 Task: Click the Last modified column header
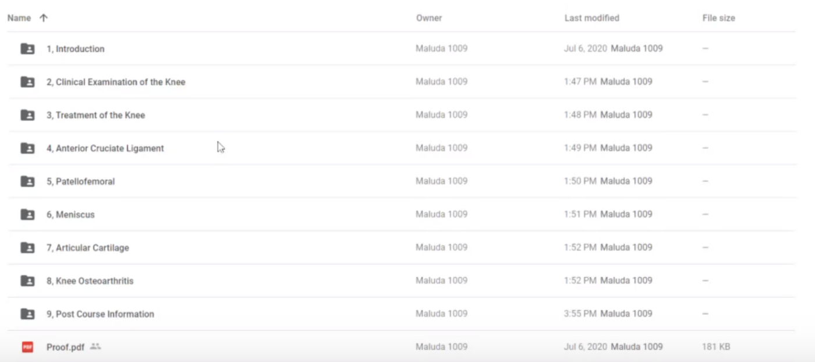coord(591,18)
